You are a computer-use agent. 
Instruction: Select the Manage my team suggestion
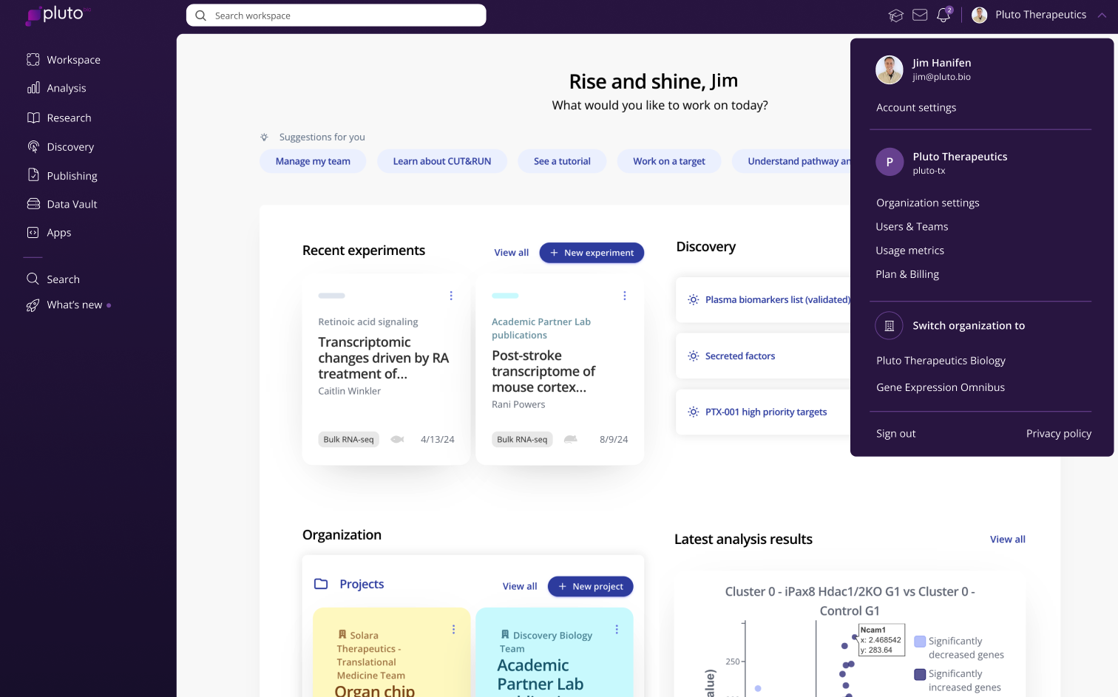[313, 161]
